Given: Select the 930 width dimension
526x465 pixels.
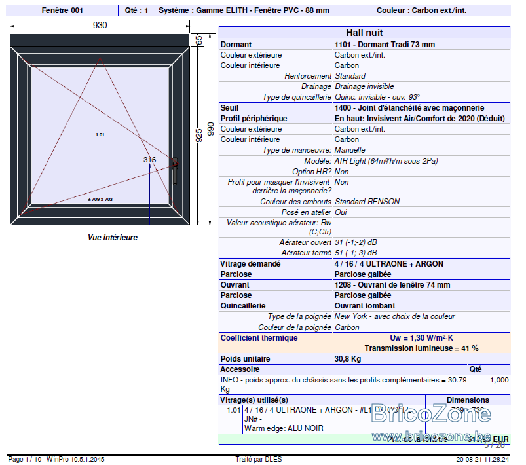Looking at the screenshot, I should point(100,25).
